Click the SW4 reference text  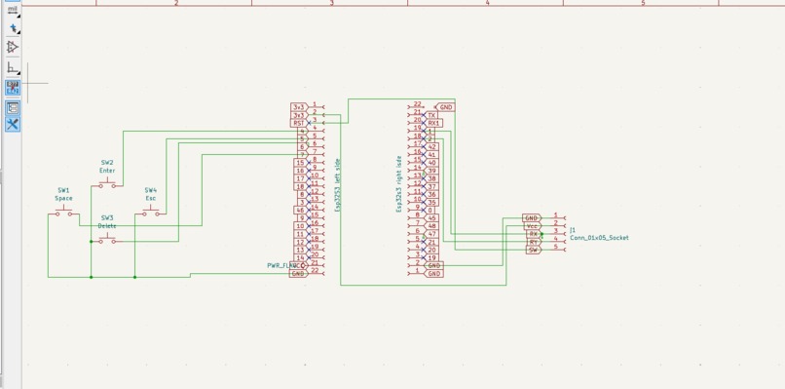point(151,190)
